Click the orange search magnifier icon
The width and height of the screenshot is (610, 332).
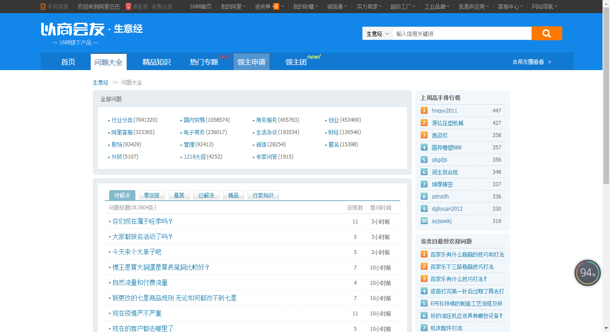coord(546,33)
